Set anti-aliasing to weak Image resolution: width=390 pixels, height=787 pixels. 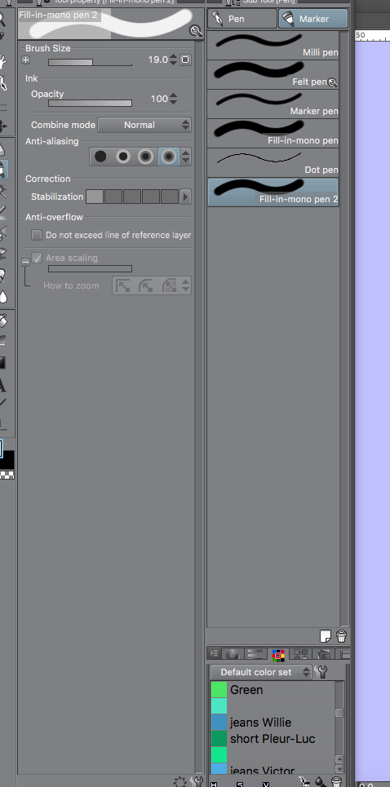click(123, 157)
